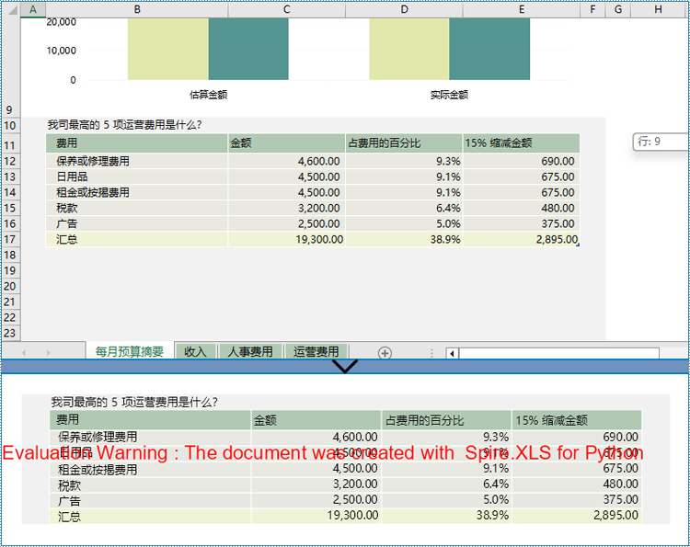Open the 每月预算摘要 sheet tab
The width and height of the screenshot is (690, 547).
pyautogui.click(x=130, y=351)
